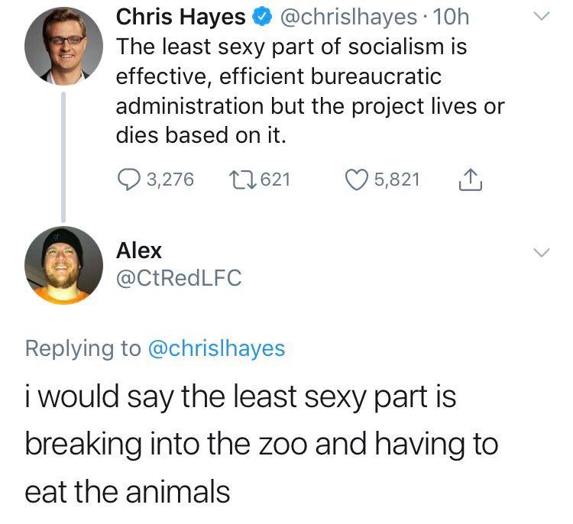View the 3,276 replies count
Image resolution: width=573 pixels, height=524 pixels.
click(170, 180)
